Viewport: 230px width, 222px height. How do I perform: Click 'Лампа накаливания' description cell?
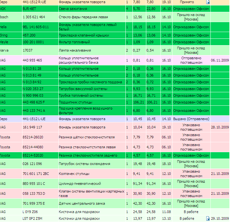[92, 50]
